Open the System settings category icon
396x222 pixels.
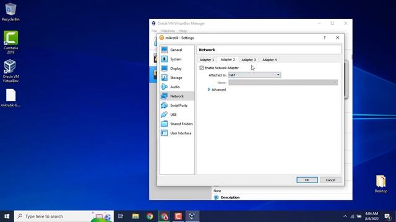(165, 59)
